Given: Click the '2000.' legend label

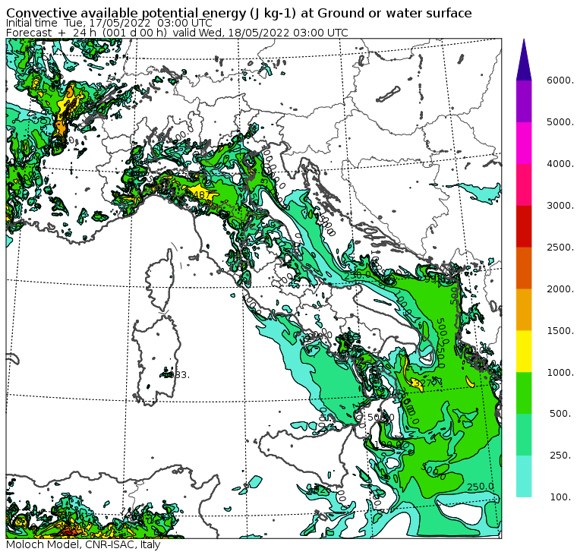Looking at the screenshot, I should [x=560, y=289].
